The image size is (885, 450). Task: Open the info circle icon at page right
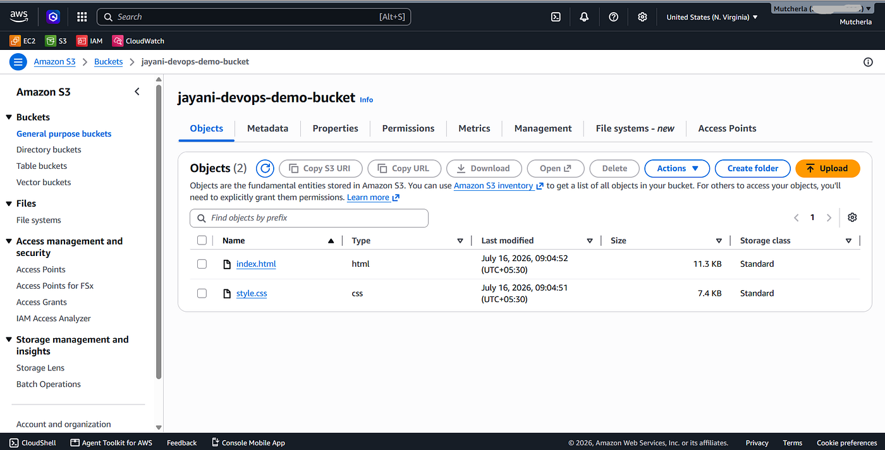coord(868,62)
